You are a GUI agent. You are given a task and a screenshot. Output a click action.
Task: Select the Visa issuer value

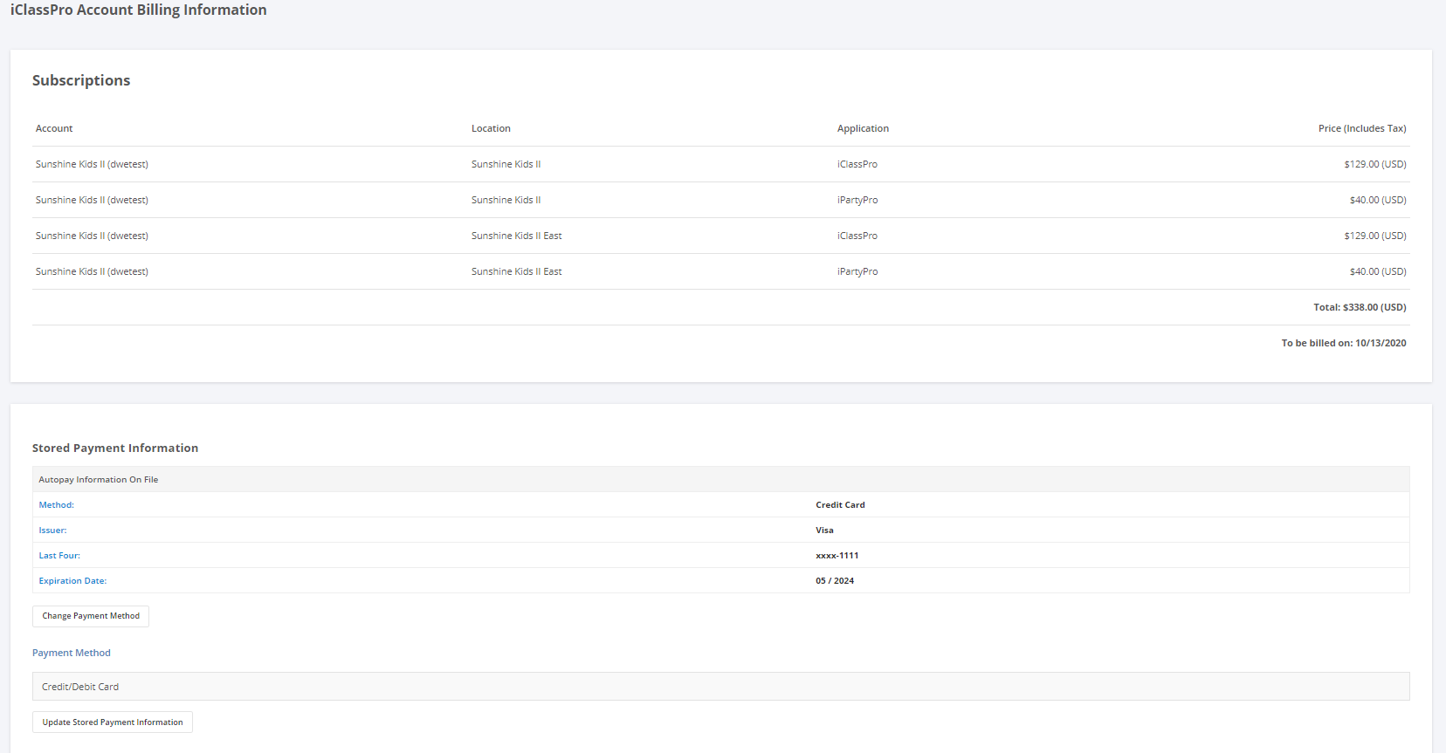coord(824,531)
